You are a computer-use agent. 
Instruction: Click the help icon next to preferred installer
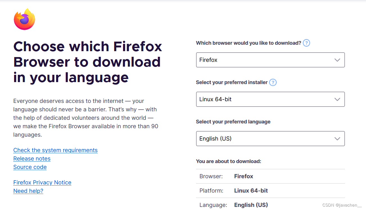(x=273, y=82)
